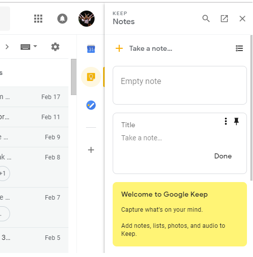Open the email dated Feb 9
Viewport: 253px width, 257px height.
pos(34,137)
